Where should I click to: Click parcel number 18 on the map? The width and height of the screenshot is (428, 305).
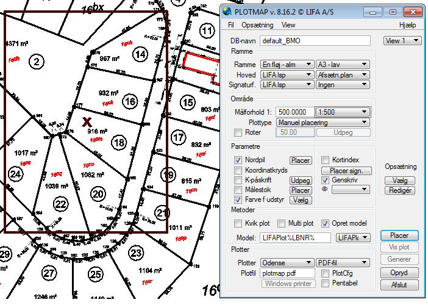[x=119, y=142]
